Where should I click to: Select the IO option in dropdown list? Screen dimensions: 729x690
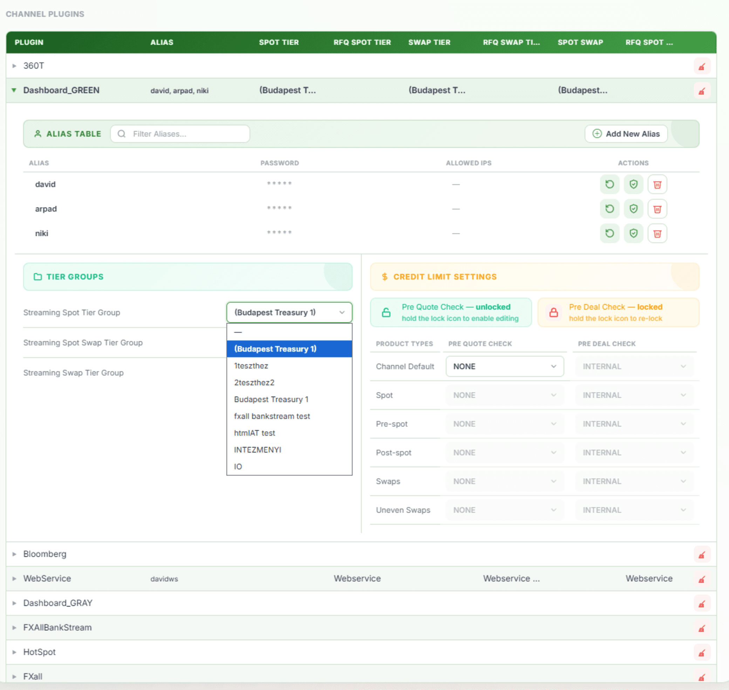pos(289,467)
